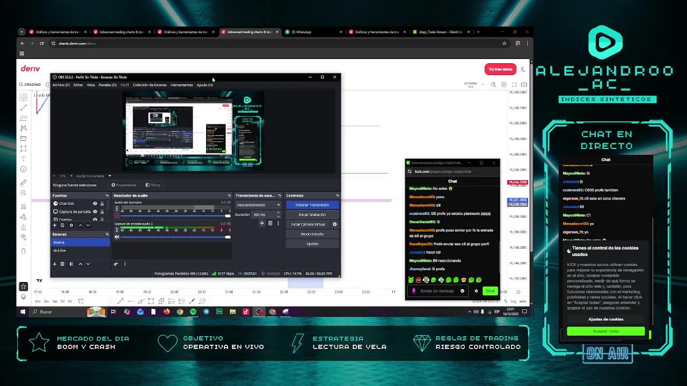Mute Captura de entrada audio 2 speaker

point(116,236)
